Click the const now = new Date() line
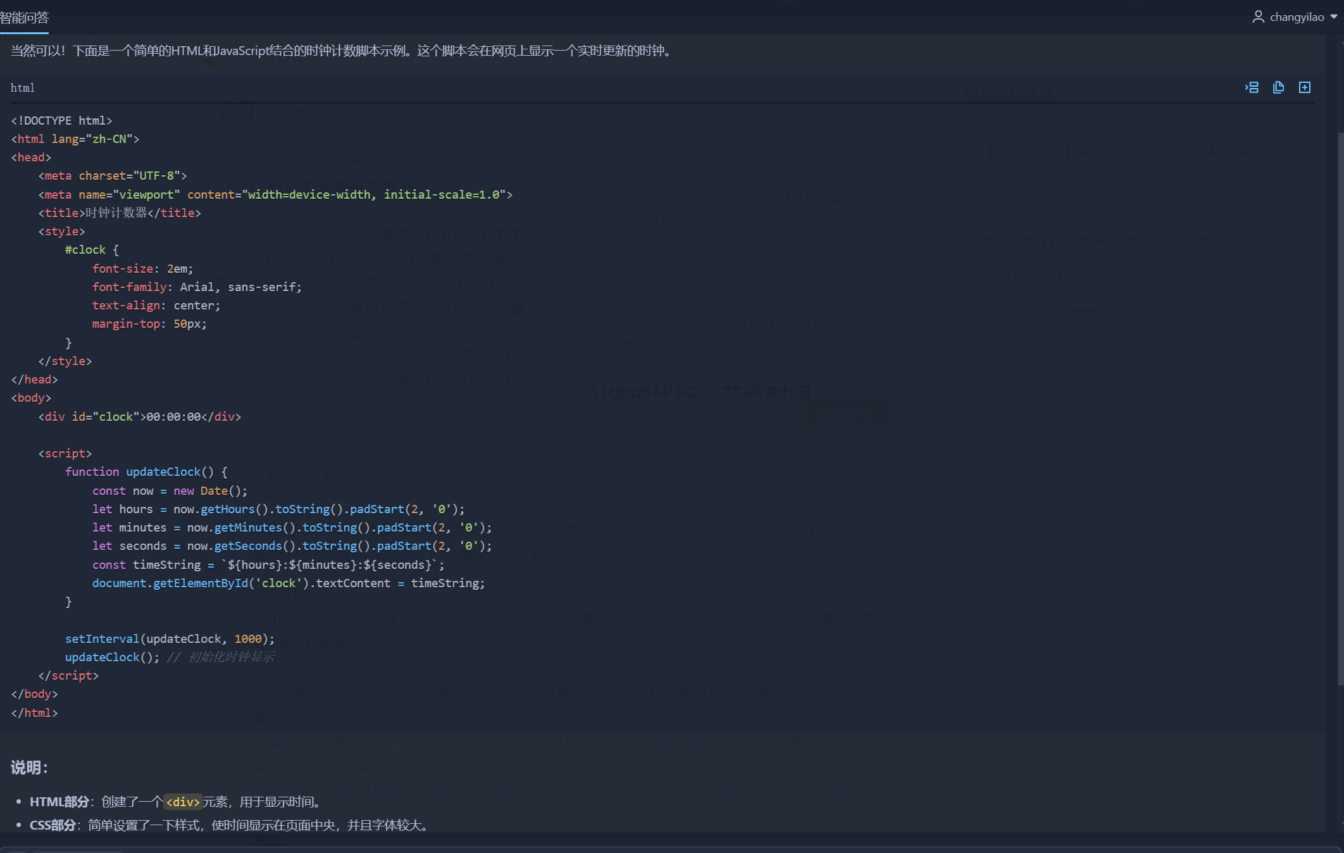The width and height of the screenshot is (1344, 853). (170, 490)
